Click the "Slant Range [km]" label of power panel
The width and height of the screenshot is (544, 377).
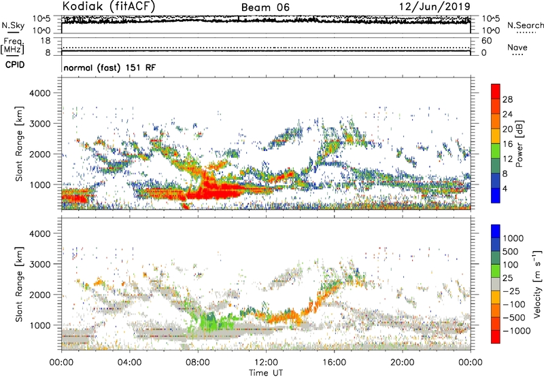(x=19, y=144)
